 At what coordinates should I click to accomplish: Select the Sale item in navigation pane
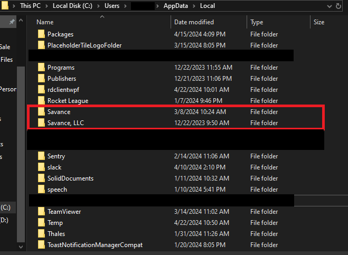tap(5, 47)
